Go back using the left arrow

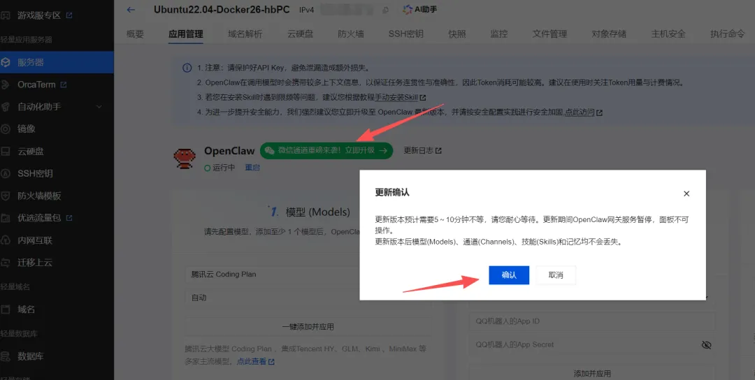point(131,10)
